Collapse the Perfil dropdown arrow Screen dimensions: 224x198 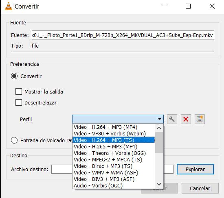(160, 119)
